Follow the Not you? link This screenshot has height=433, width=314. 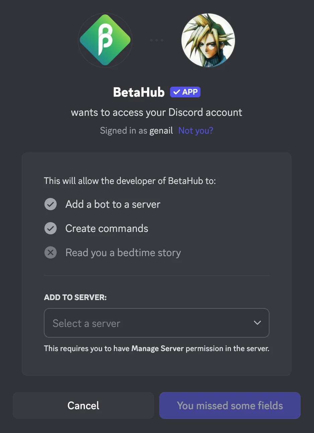pos(195,131)
